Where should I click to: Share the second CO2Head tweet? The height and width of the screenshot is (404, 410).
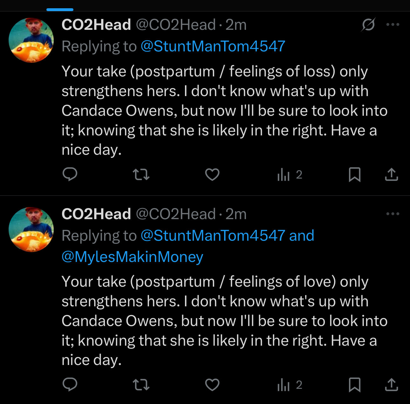point(392,385)
